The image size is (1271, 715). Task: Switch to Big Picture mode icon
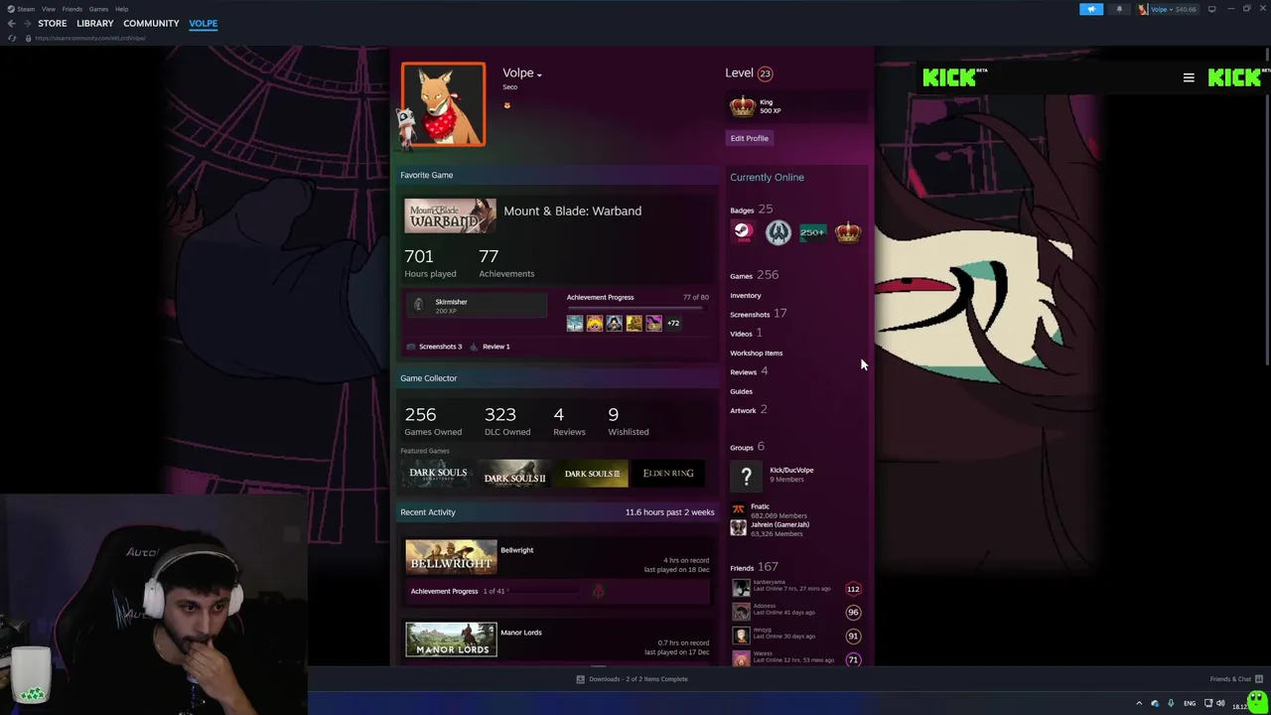tap(1211, 9)
